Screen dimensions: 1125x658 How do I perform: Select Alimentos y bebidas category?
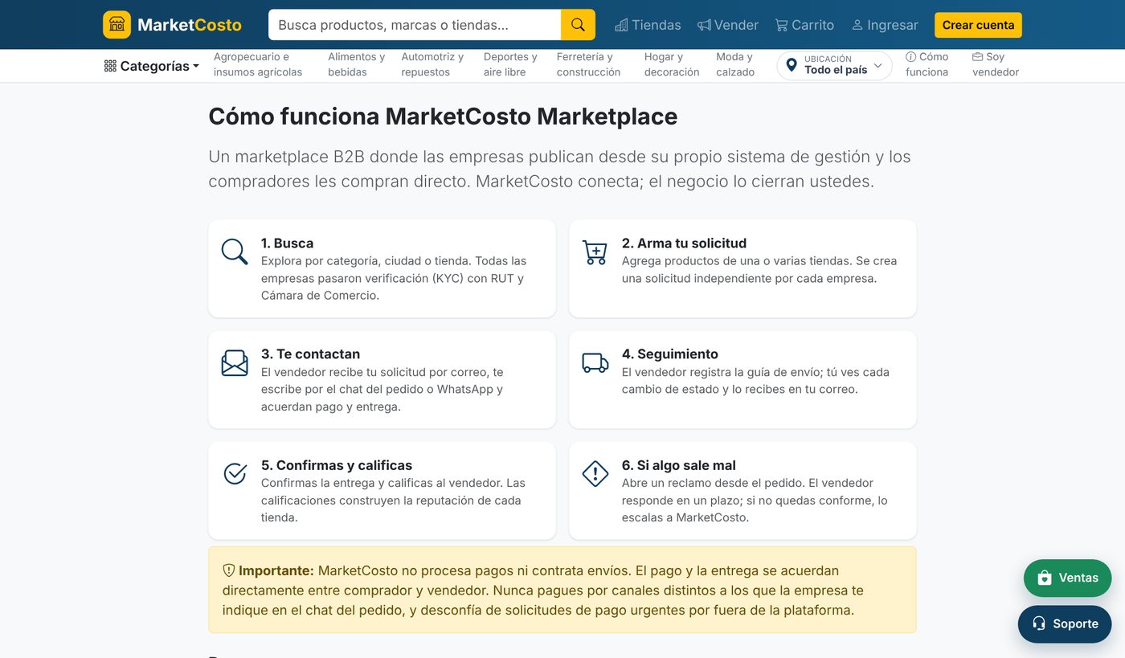coord(356,64)
